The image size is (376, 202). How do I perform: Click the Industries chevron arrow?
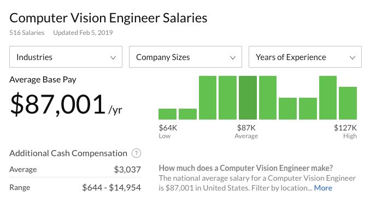113,58
